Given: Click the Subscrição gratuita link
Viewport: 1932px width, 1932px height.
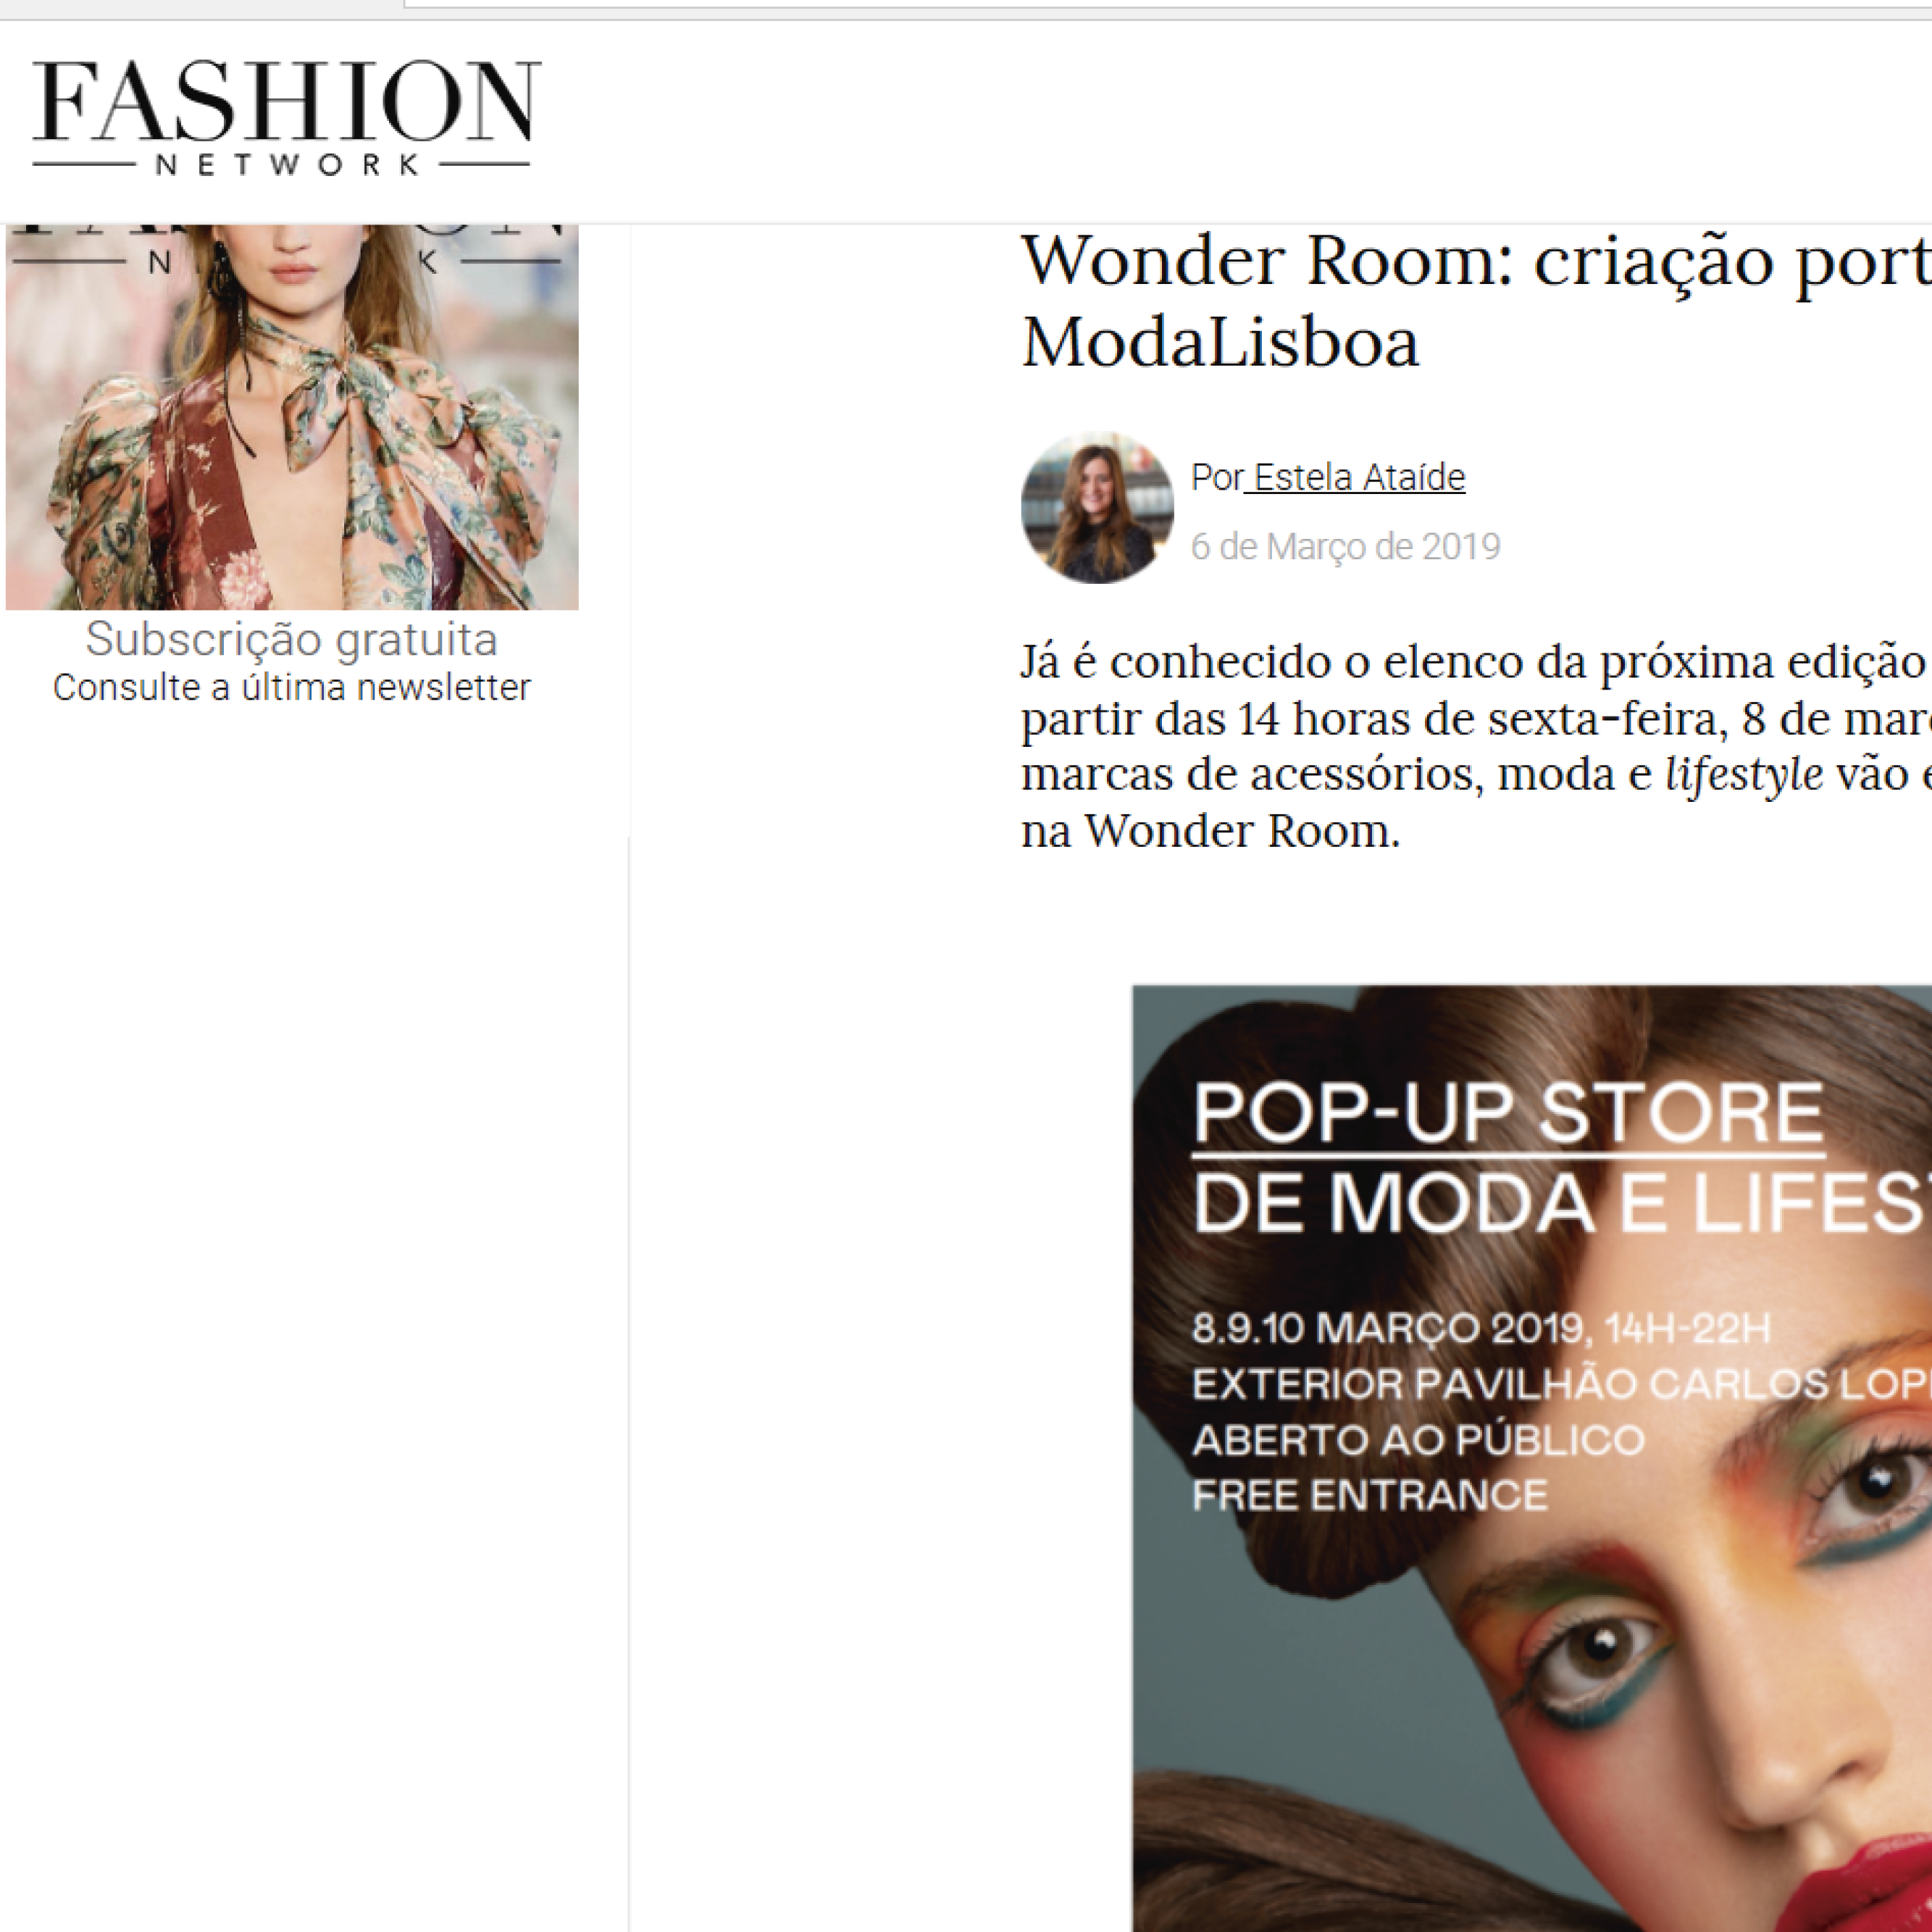Looking at the screenshot, I should (291, 639).
